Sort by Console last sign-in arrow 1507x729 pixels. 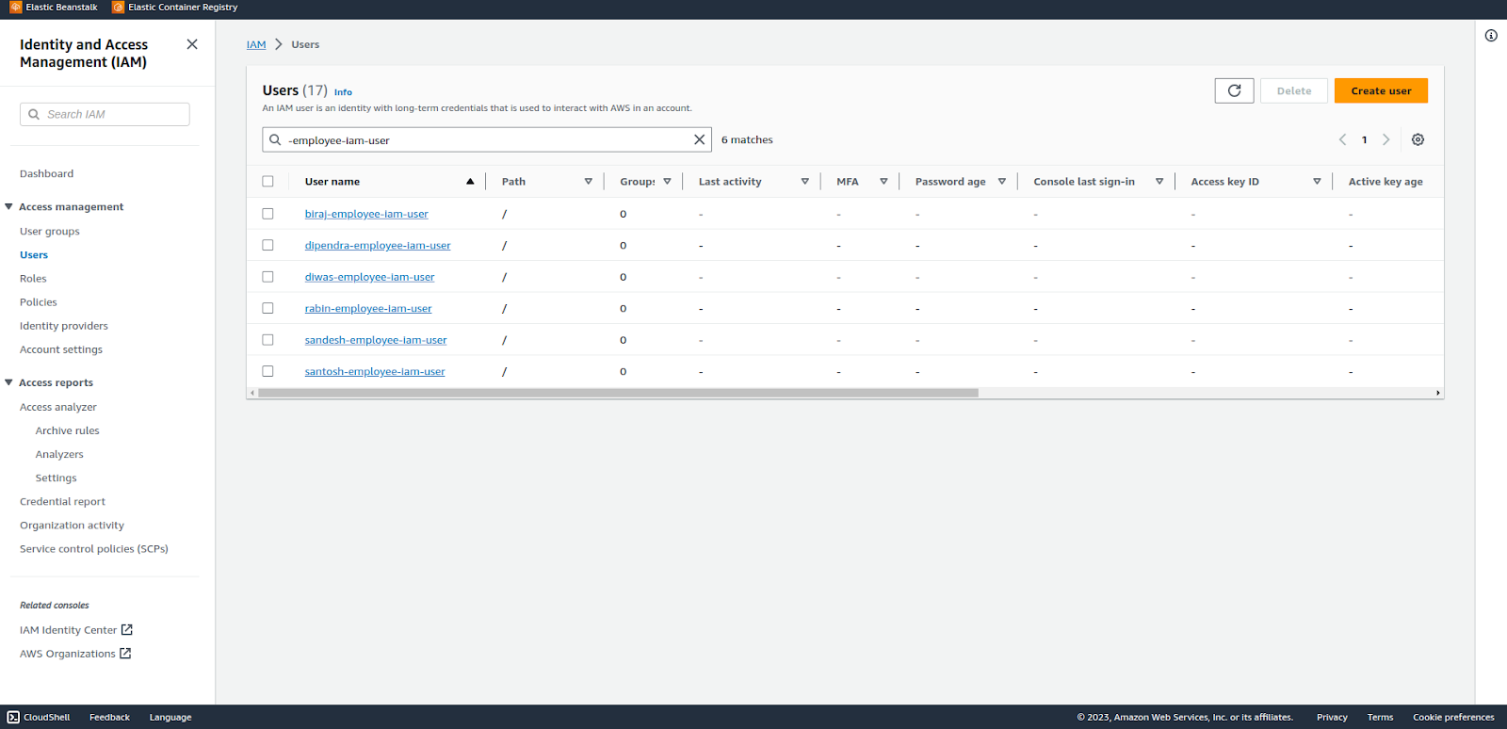click(x=1159, y=181)
